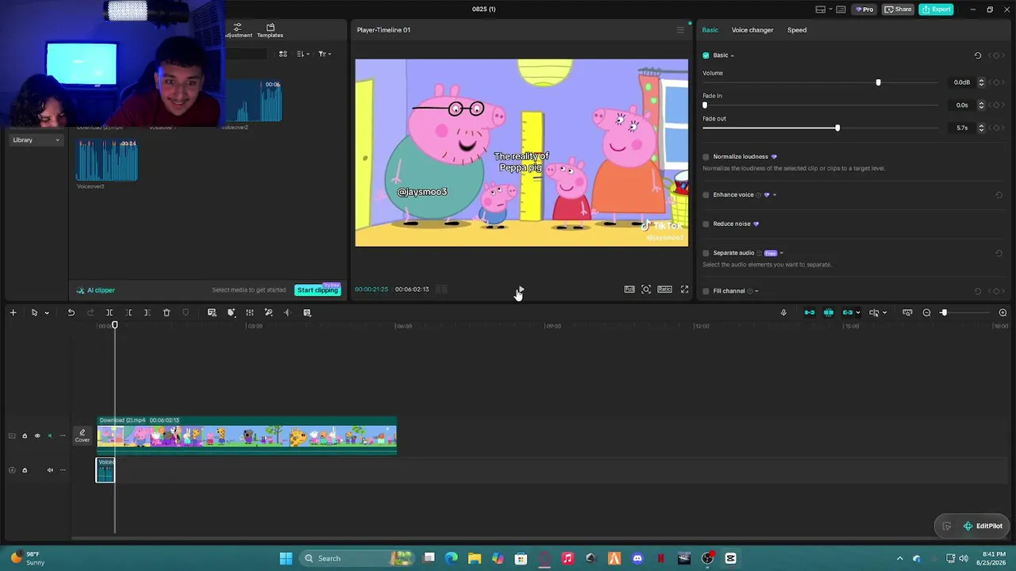Click the Export button
This screenshot has height=571, width=1016.
(937, 10)
